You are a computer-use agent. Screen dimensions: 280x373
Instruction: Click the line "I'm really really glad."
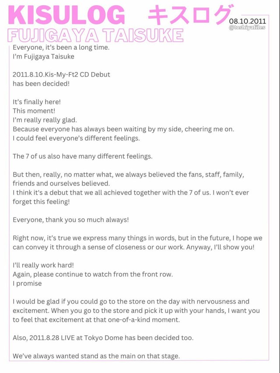[45, 120]
